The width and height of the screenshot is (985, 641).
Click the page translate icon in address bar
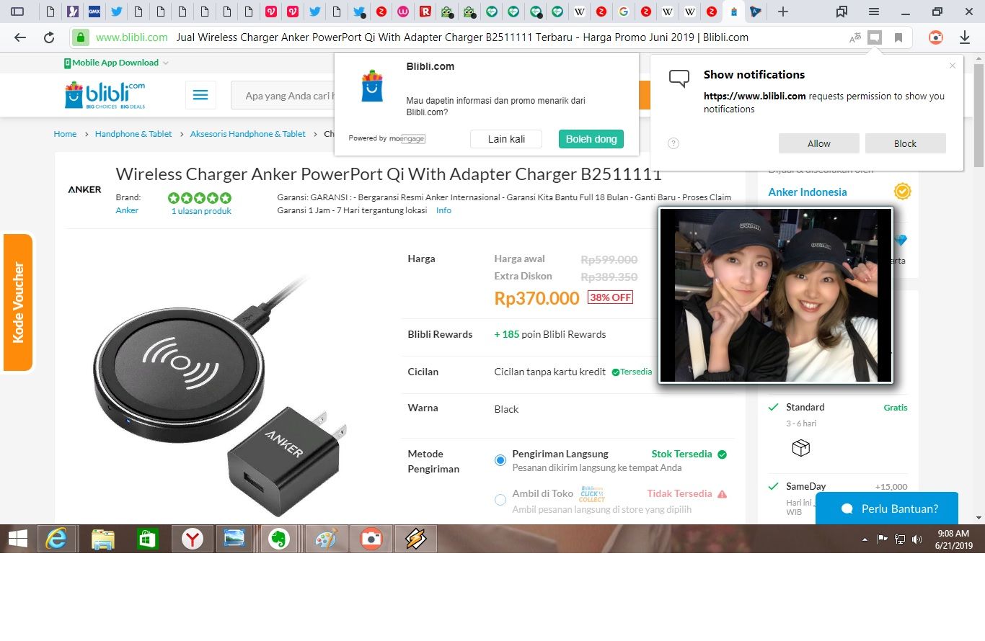point(855,37)
